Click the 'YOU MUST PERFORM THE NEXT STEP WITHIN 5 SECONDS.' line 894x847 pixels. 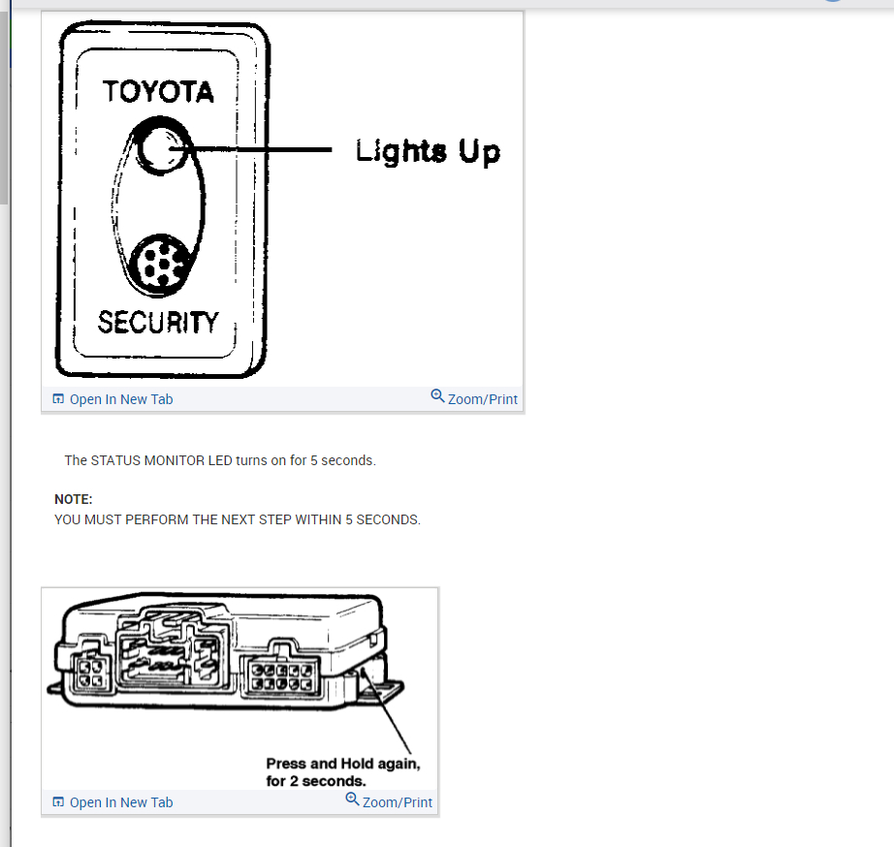[x=238, y=519]
